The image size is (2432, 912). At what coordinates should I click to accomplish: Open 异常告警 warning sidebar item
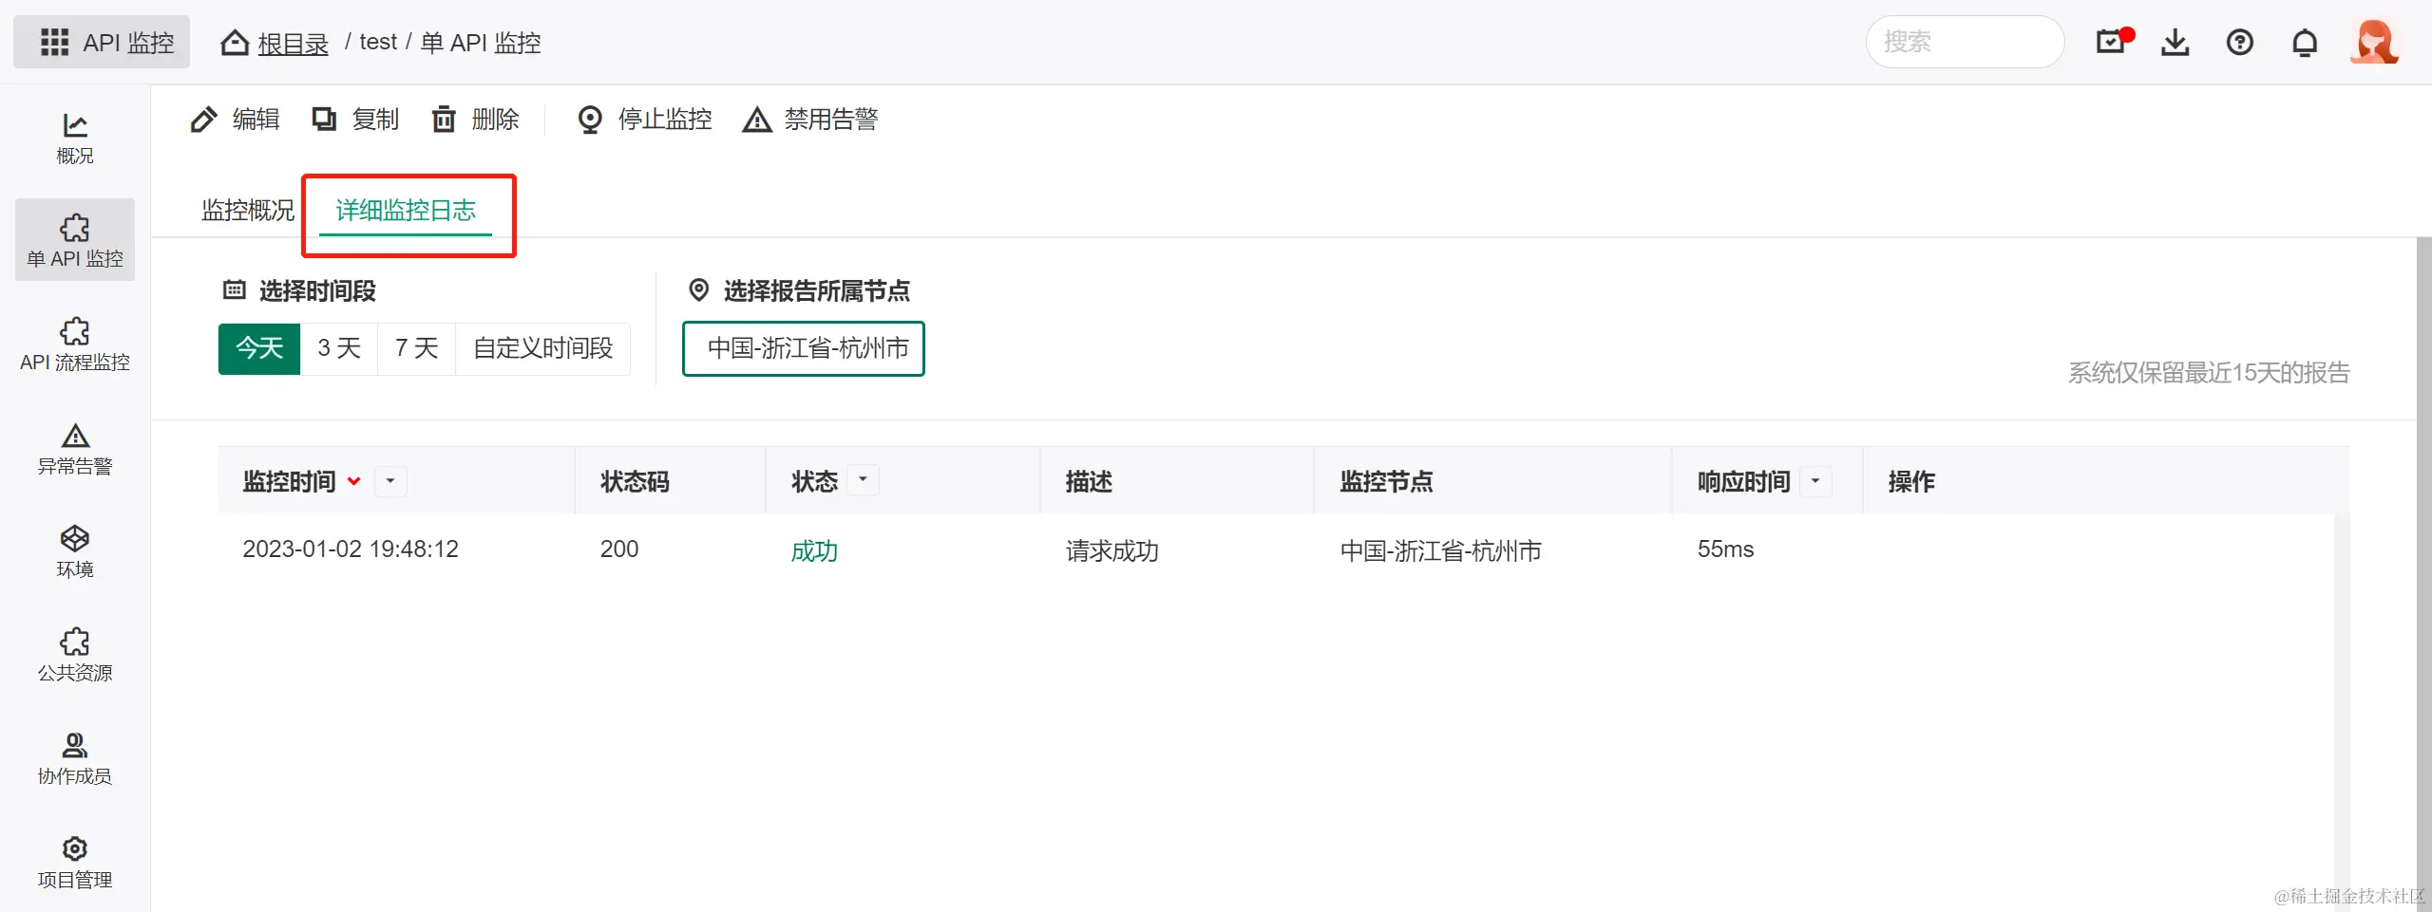[75, 448]
